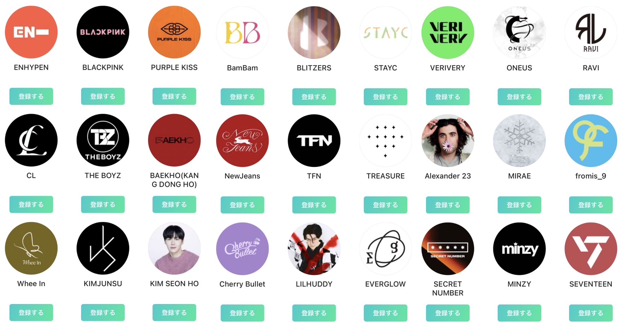The image size is (627, 327).
Task: Open the BLACKPINK artist logo
Action: tap(103, 32)
